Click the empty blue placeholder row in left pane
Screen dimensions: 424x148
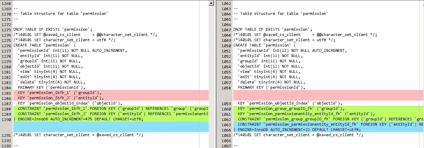tap(109, 127)
